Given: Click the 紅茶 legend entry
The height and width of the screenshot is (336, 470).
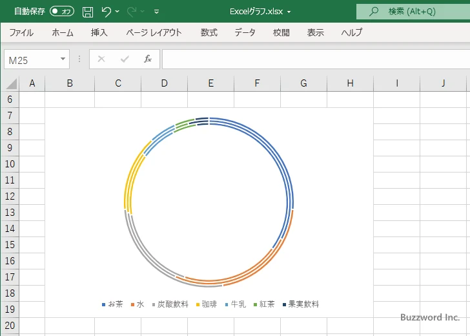Looking at the screenshot, I should (264, 304).
